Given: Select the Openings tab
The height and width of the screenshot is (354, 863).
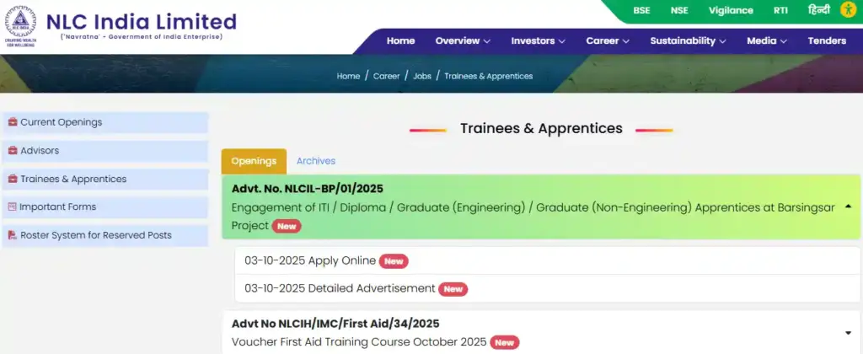Looking at the screenshot, I should pos(254,161).
